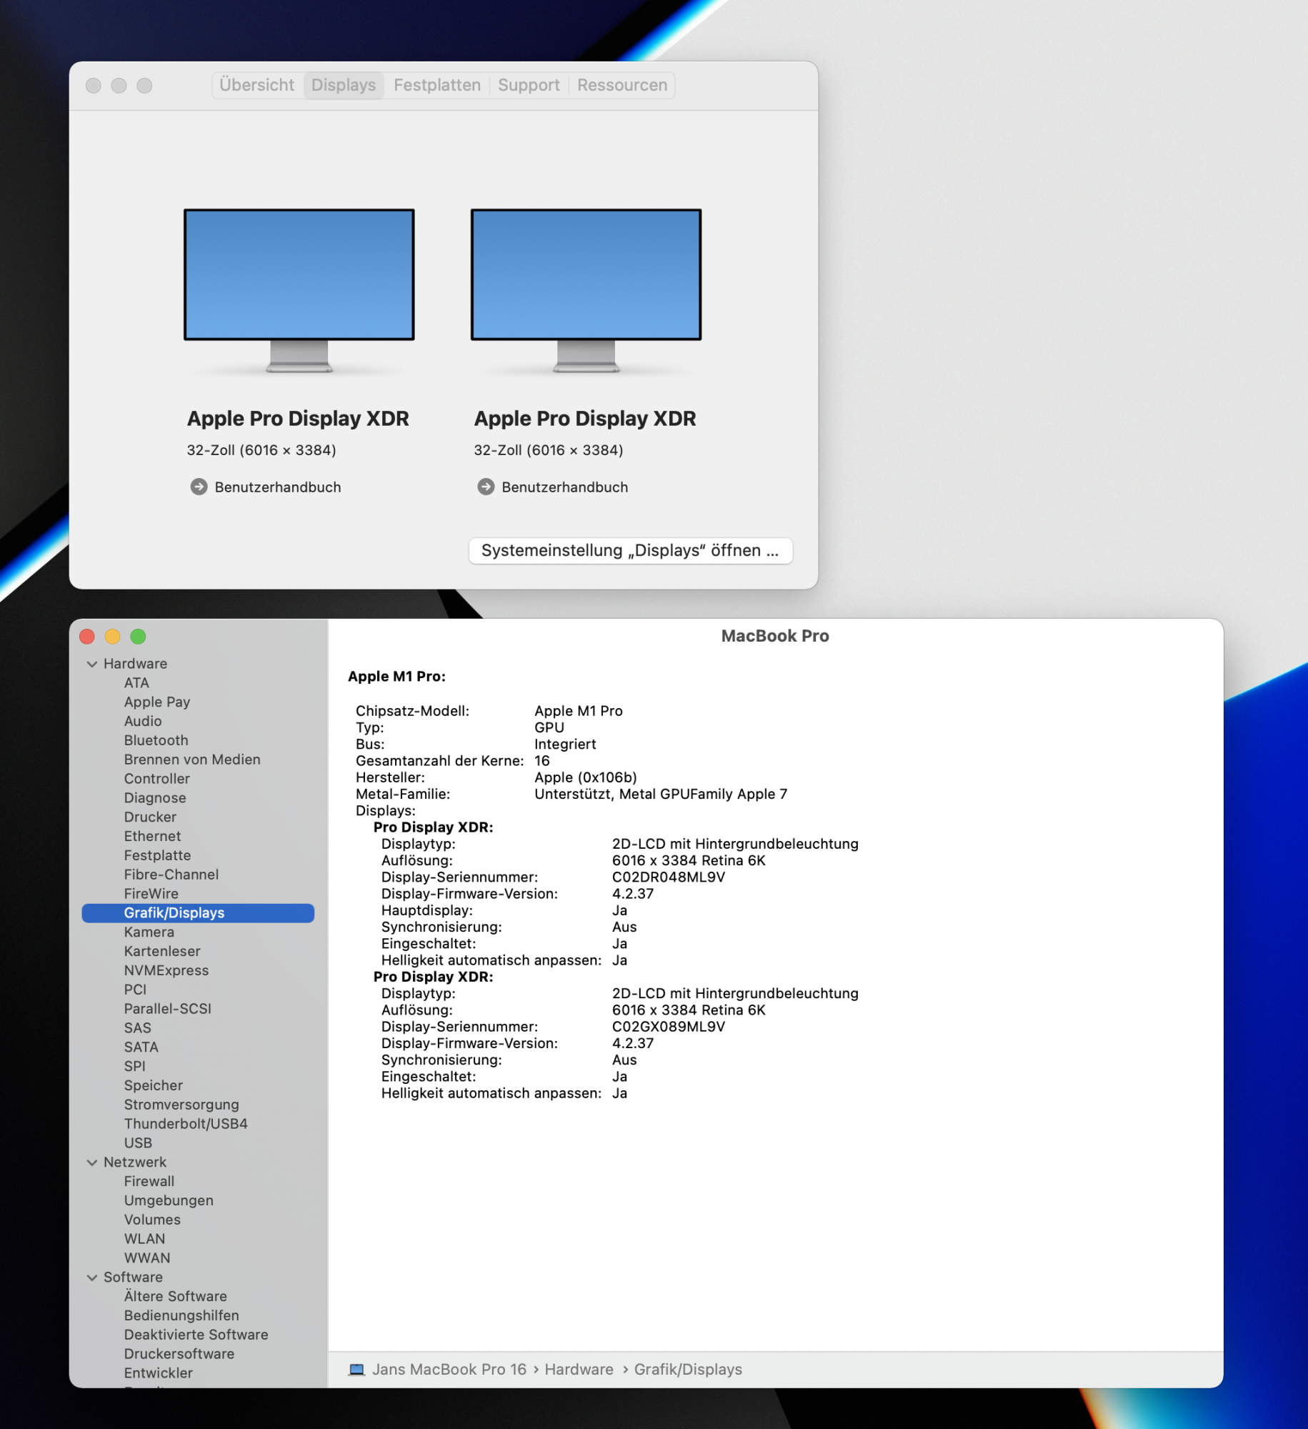
Task: Select Thunderbolt/USB4 in the sidebar
Action: click(x=186, y=1124)
